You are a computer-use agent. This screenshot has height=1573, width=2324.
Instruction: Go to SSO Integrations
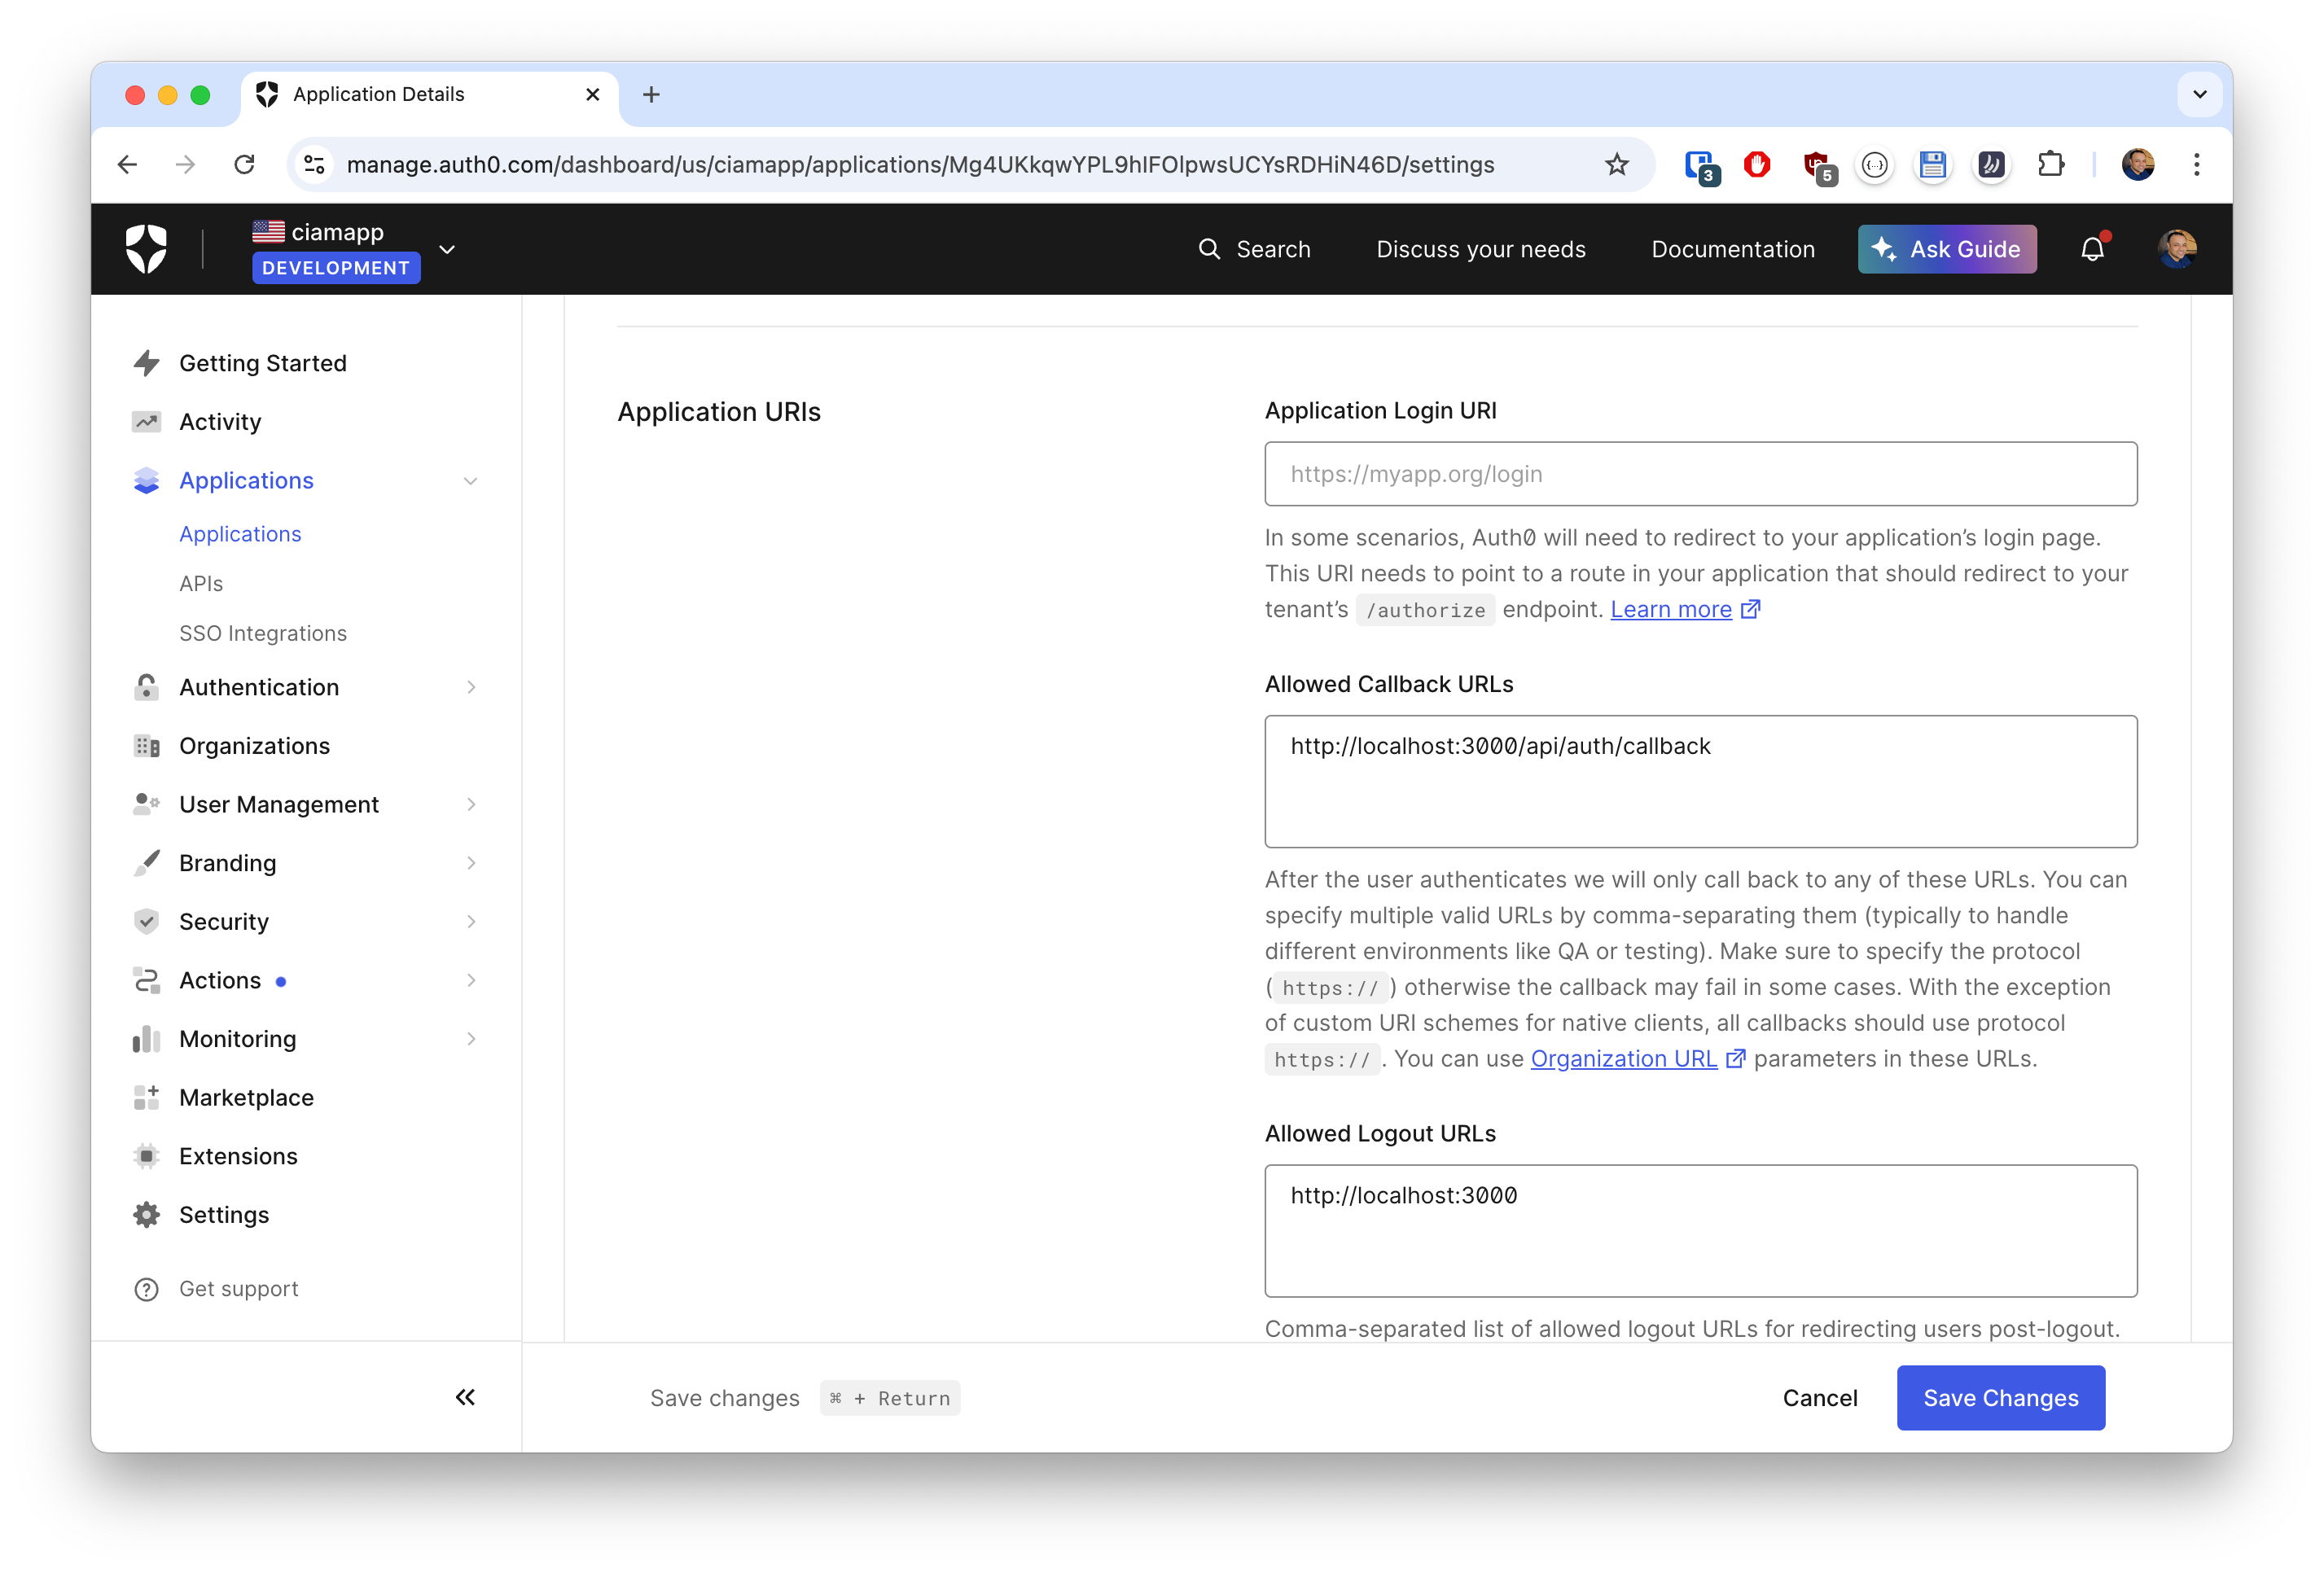coord(263,633)
